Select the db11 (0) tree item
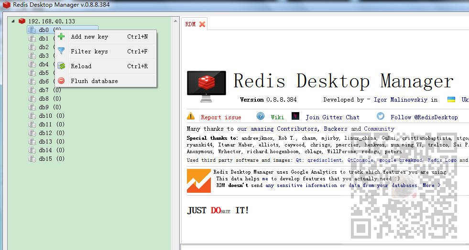 [46, 124]
